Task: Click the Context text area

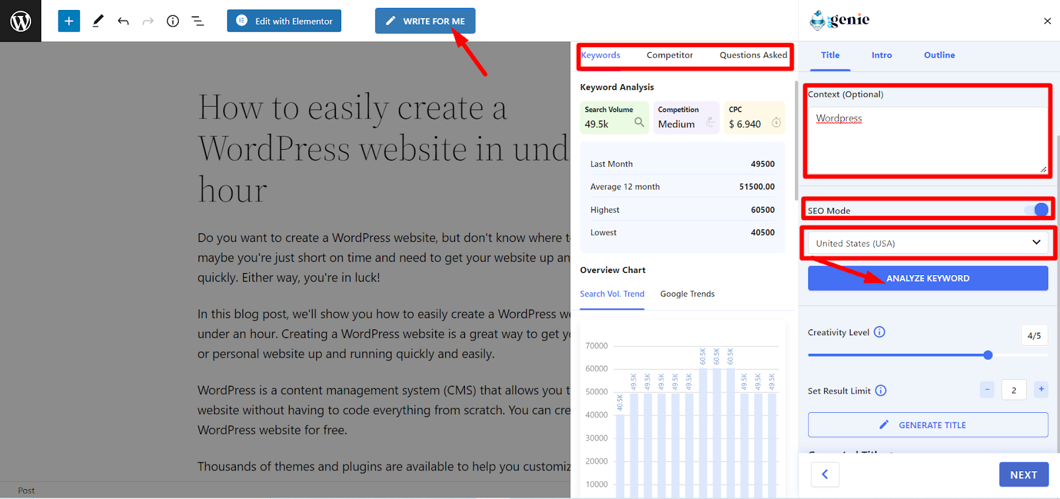Action: (927, 140)
